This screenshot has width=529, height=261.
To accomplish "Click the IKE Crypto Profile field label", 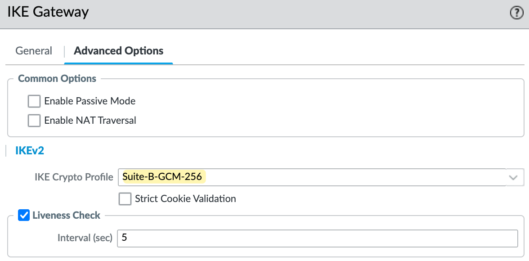I will [74, 177].
